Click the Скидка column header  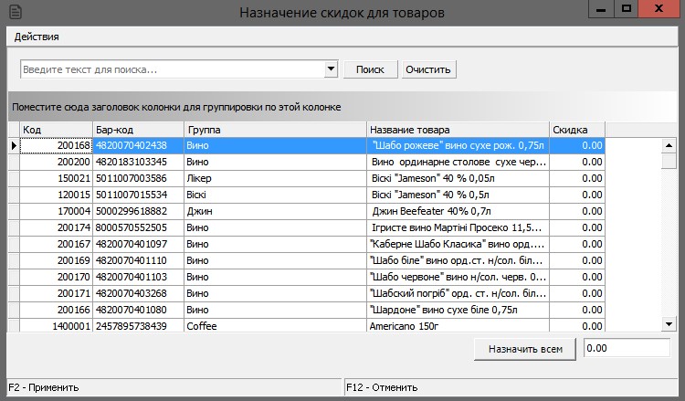(x=576, y=130)
